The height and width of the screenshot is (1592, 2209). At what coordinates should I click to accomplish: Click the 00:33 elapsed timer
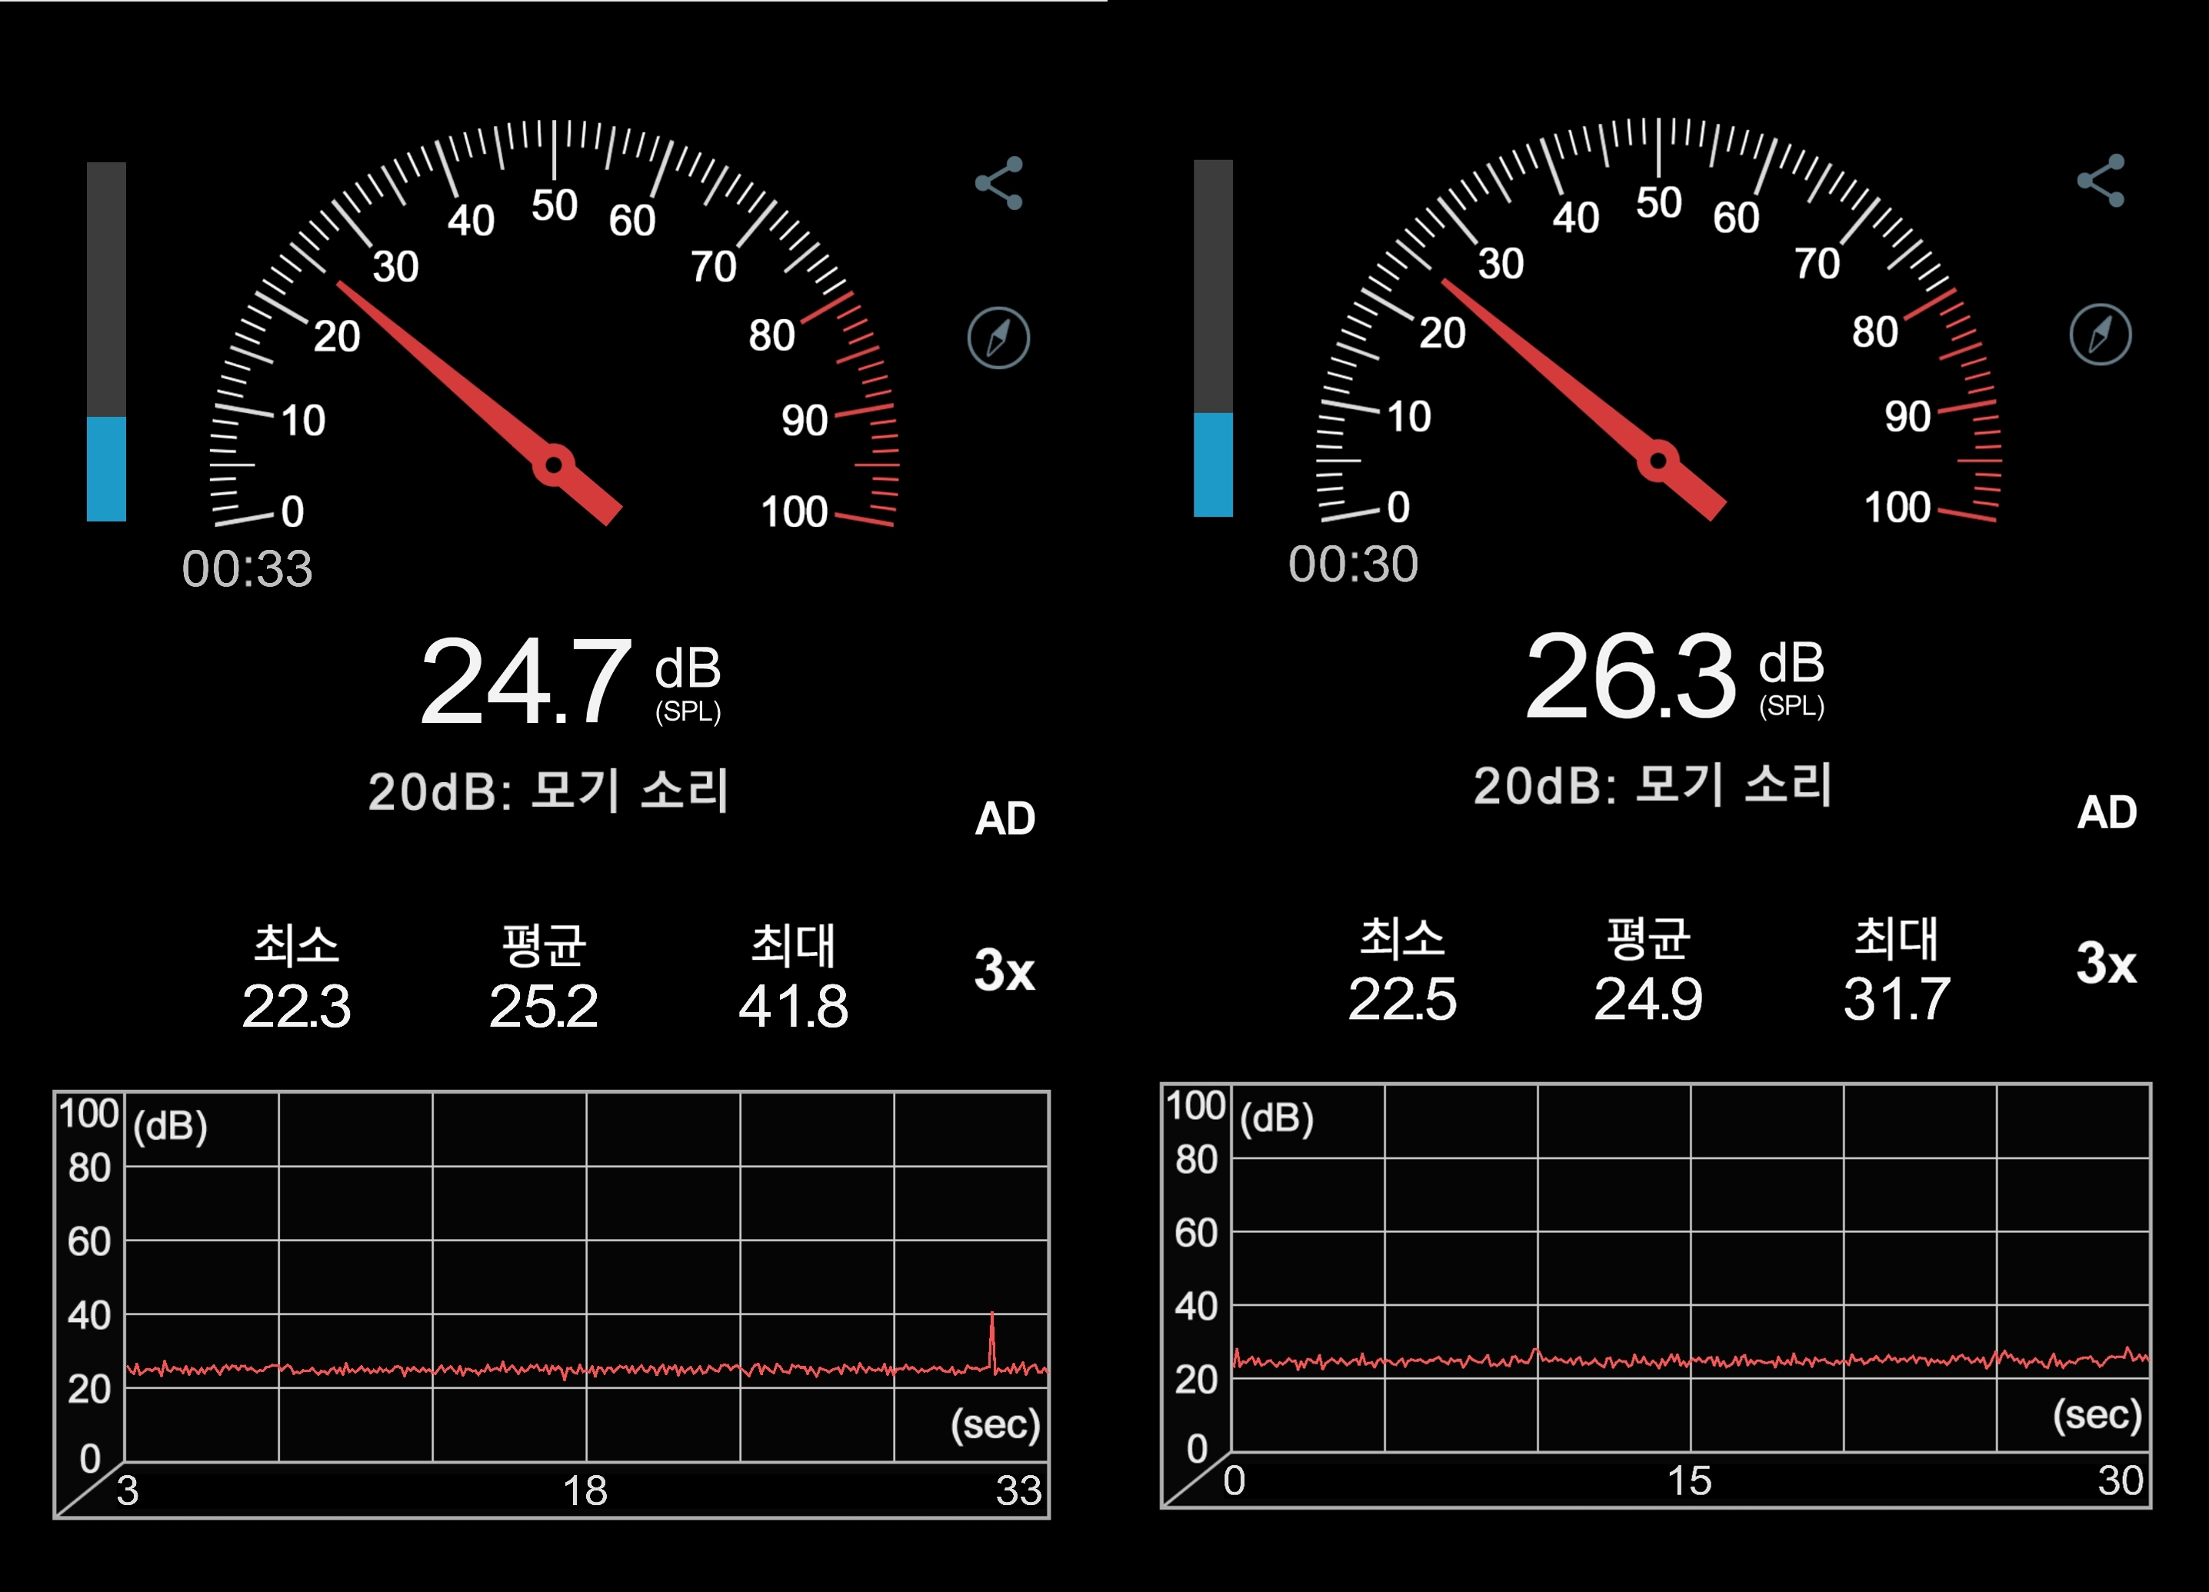click(248, 568)
